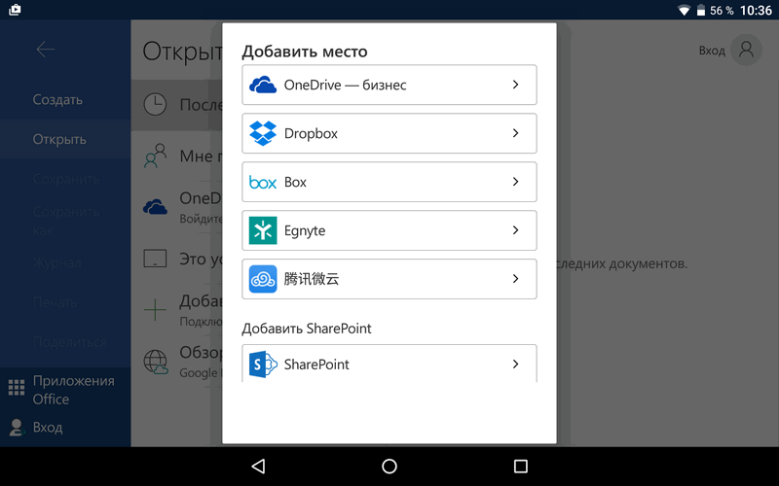Tap the account avatar circle icon
The width and height of the screenshot is (779, 486).
tap(746, 50)
